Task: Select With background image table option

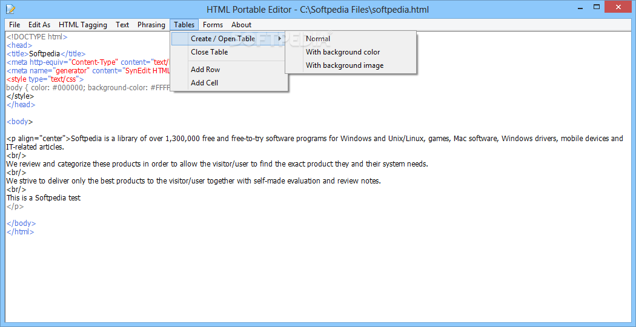Action: pyautogui.click(x=351, y=65)
